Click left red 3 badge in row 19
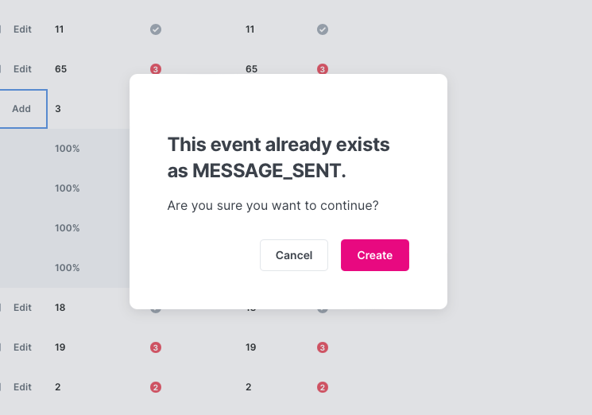 tap(156, 347)
